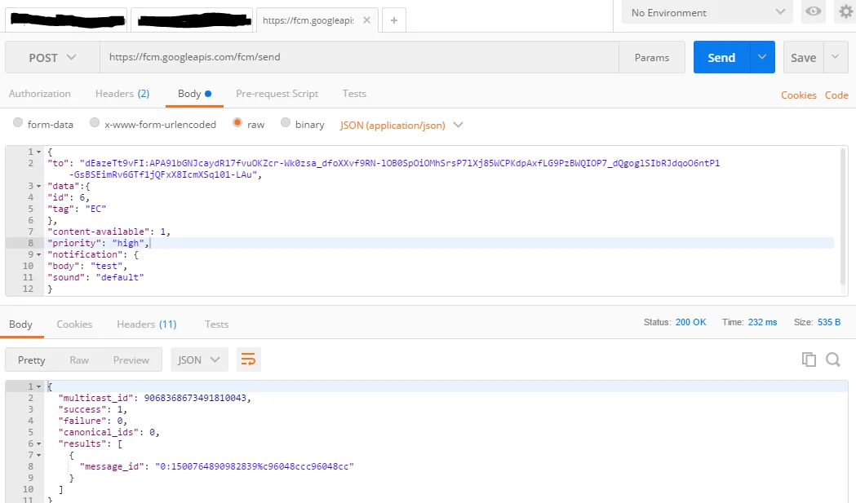This screenshot has height=503, width=856.
Task: Choose binary body type
Action: [x=286, y=124]
